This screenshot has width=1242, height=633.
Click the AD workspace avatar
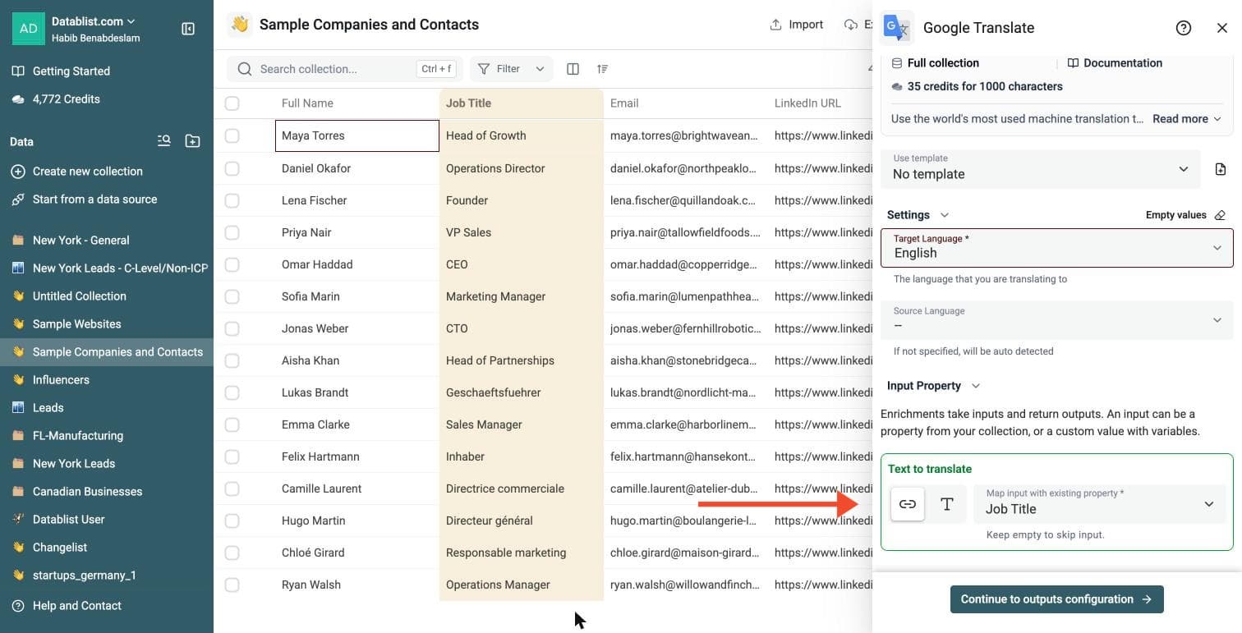click(28, 29)
